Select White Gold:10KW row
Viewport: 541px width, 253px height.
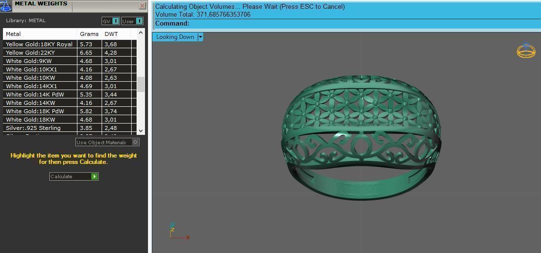tap(70, 78)
